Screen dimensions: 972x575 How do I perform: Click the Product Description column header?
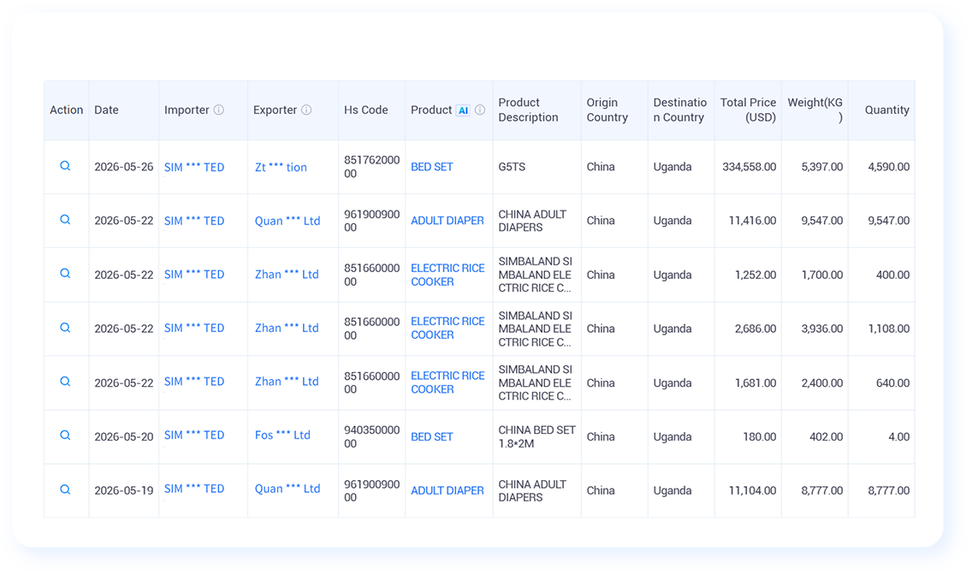[528, 110]
